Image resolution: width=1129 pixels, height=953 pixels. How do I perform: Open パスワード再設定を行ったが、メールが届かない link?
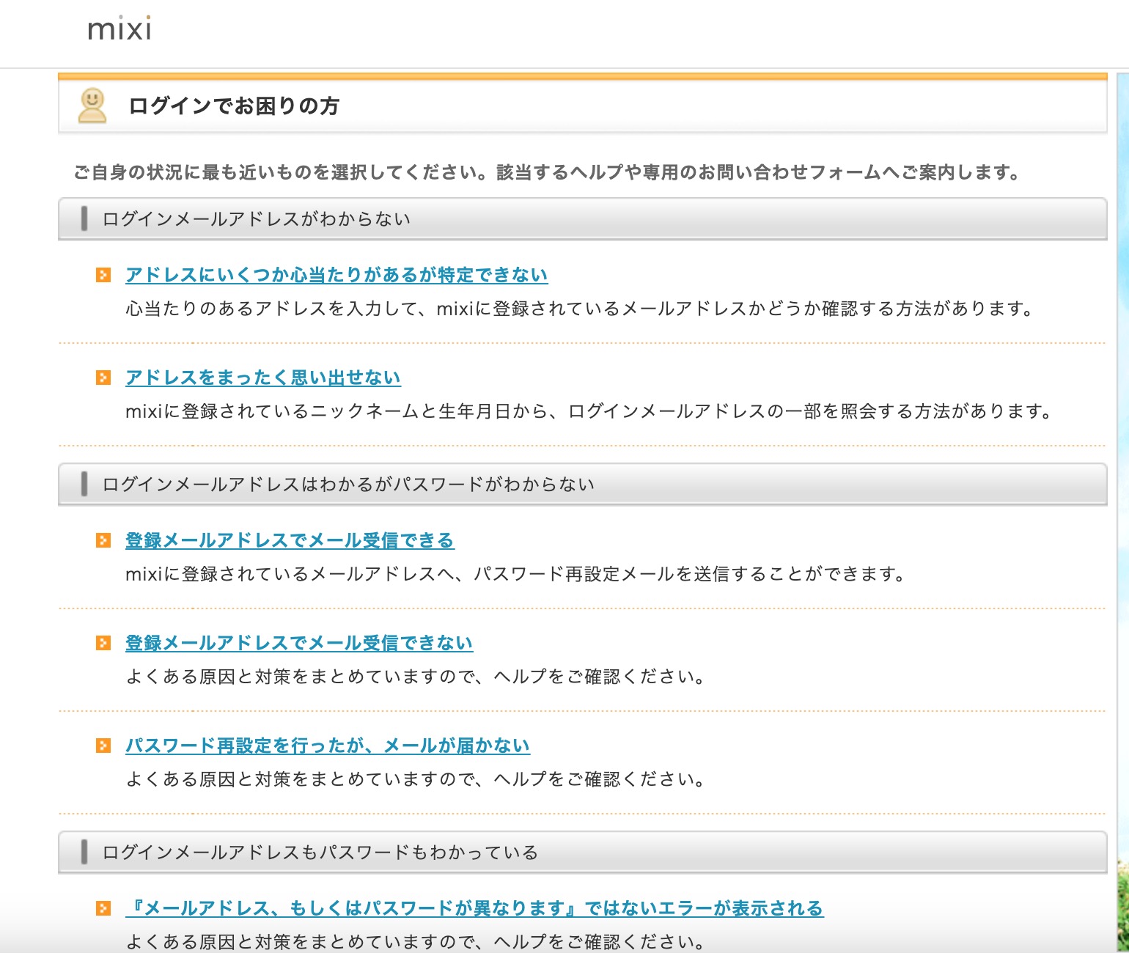pos(328,746)
